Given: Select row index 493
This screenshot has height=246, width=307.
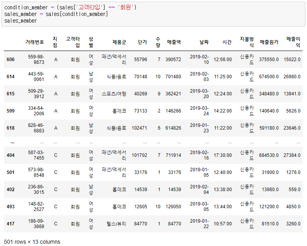Looking at the screenshot, I should 11,207.
